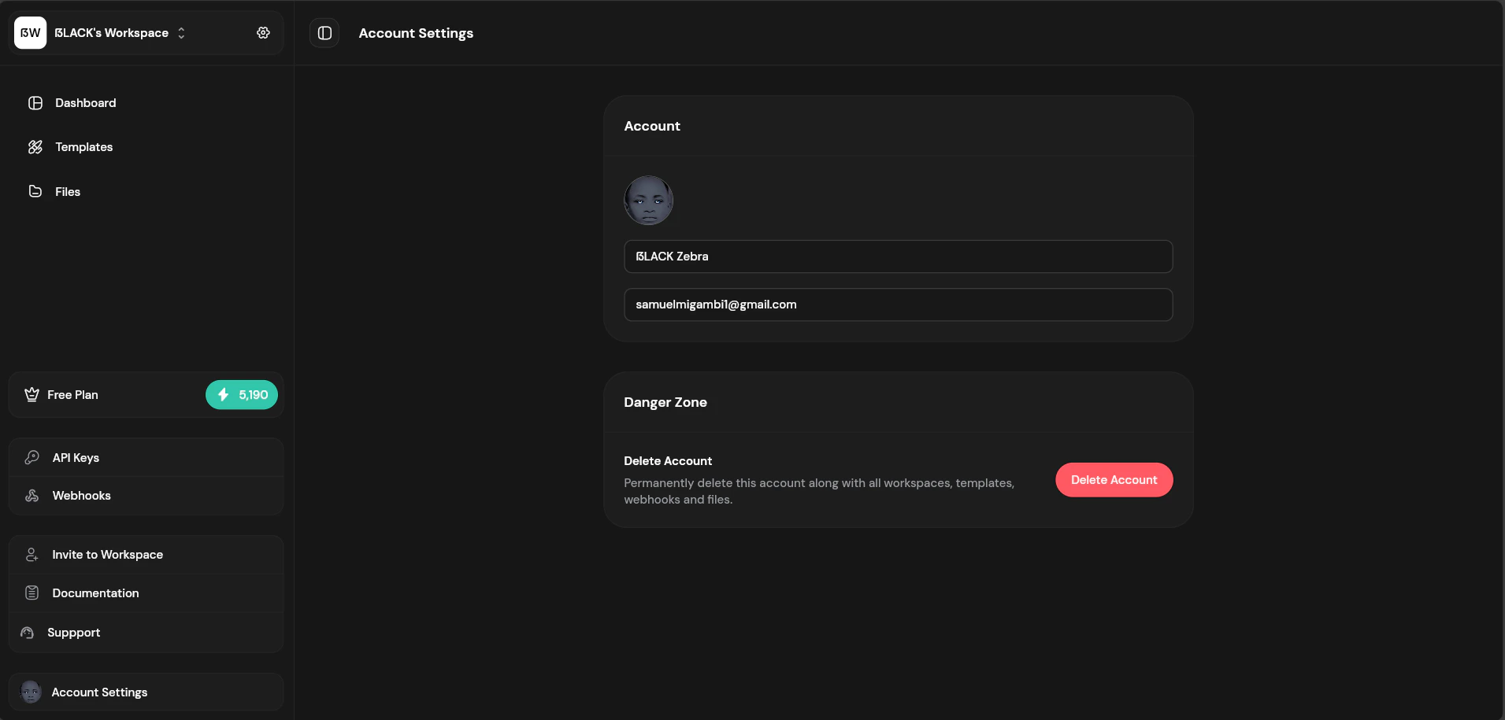The image size is (1505, 720).
Task: Click the email address field
Action: pos(899,305)
